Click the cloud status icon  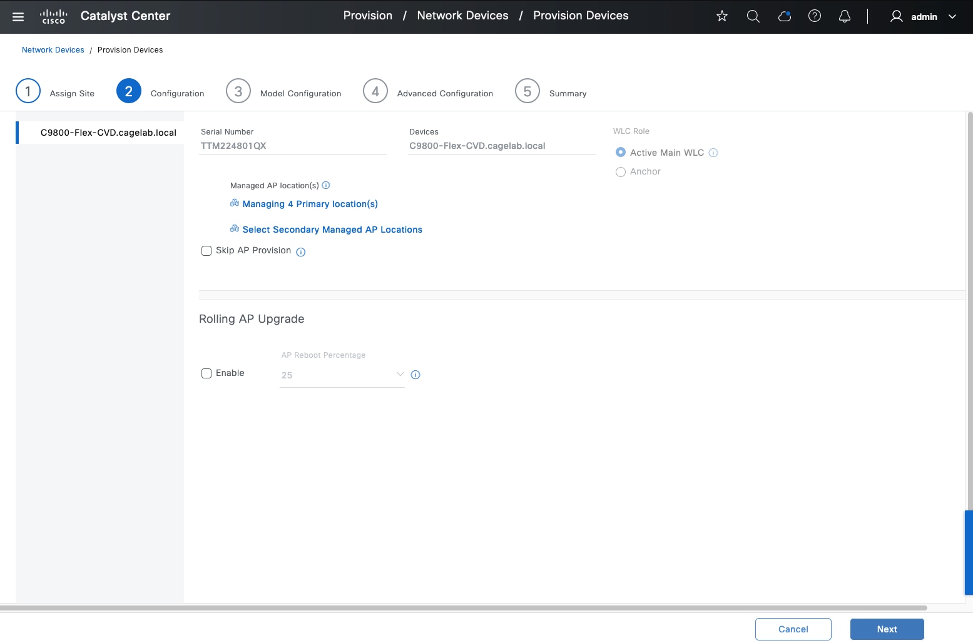[784, 16]
